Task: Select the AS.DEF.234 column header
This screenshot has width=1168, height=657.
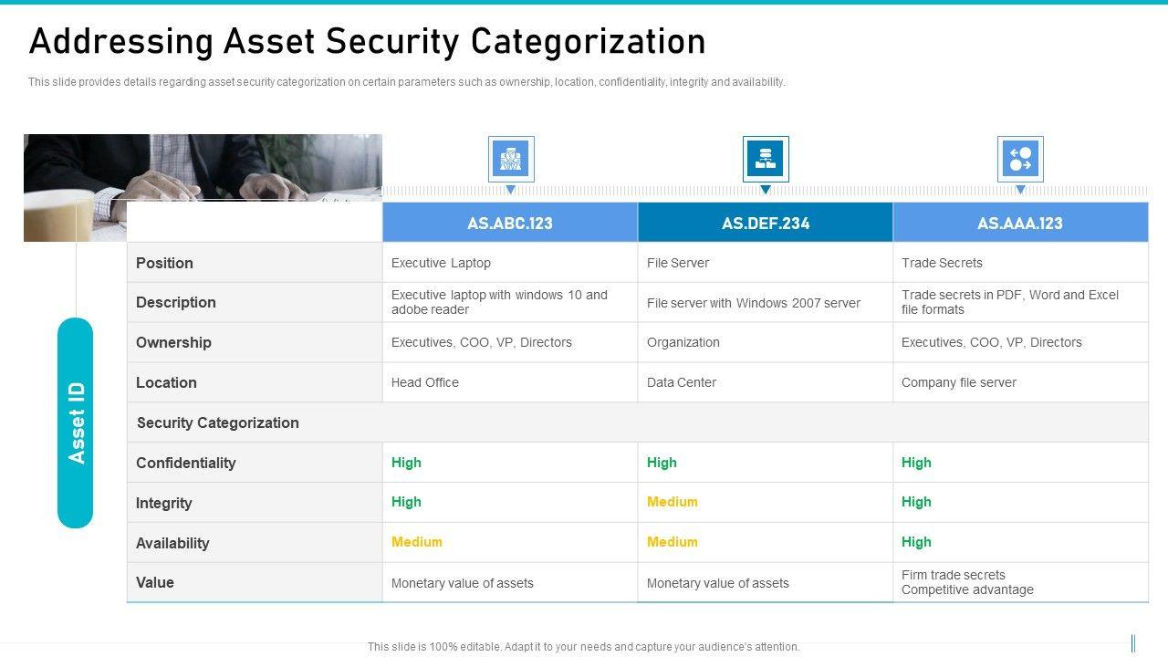Action: (x=765, y=223)
